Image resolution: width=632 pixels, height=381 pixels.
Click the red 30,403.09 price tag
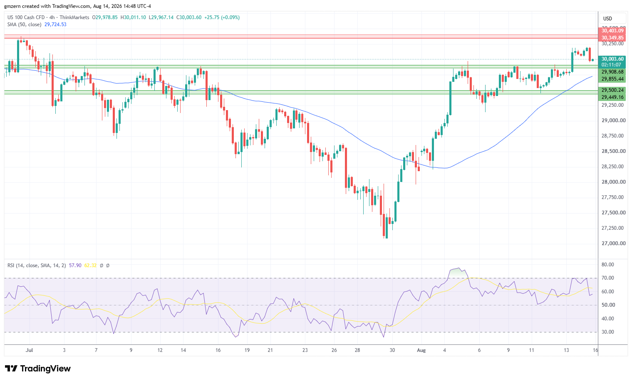coord(612,31)
